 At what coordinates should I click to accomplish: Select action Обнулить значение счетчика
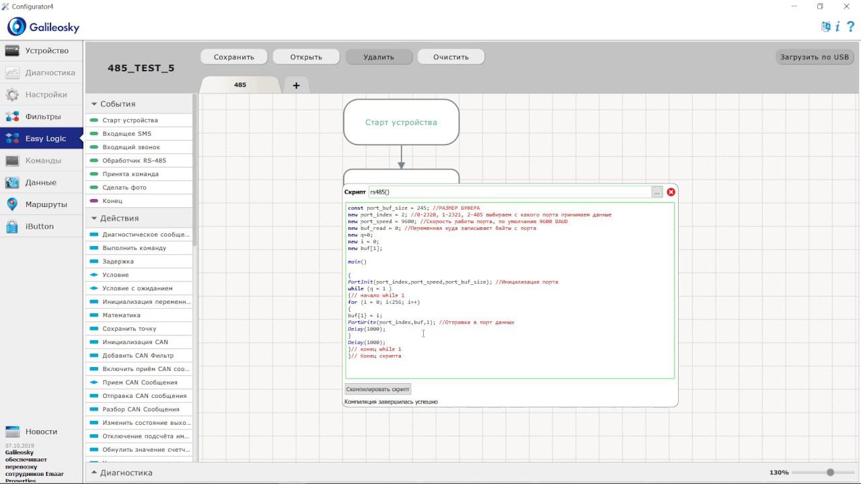click(139, 450)
